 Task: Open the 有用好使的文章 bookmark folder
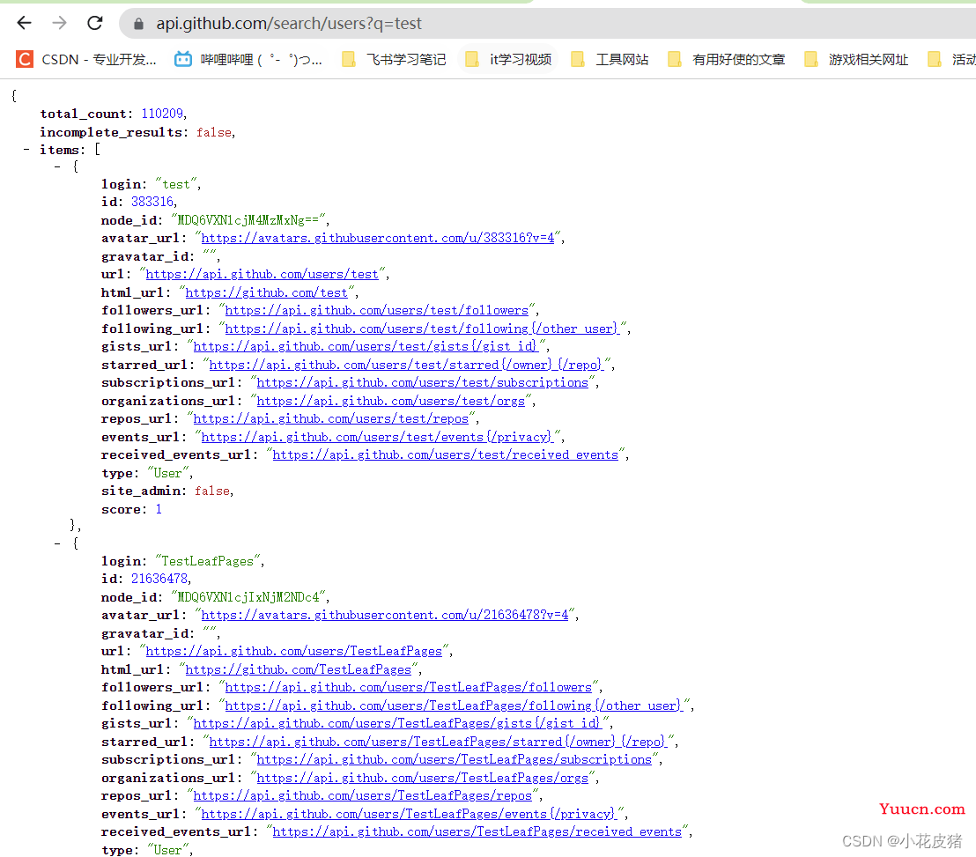[x=727, y=59]
